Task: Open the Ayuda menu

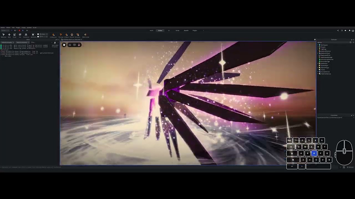Action: (35, 27)
